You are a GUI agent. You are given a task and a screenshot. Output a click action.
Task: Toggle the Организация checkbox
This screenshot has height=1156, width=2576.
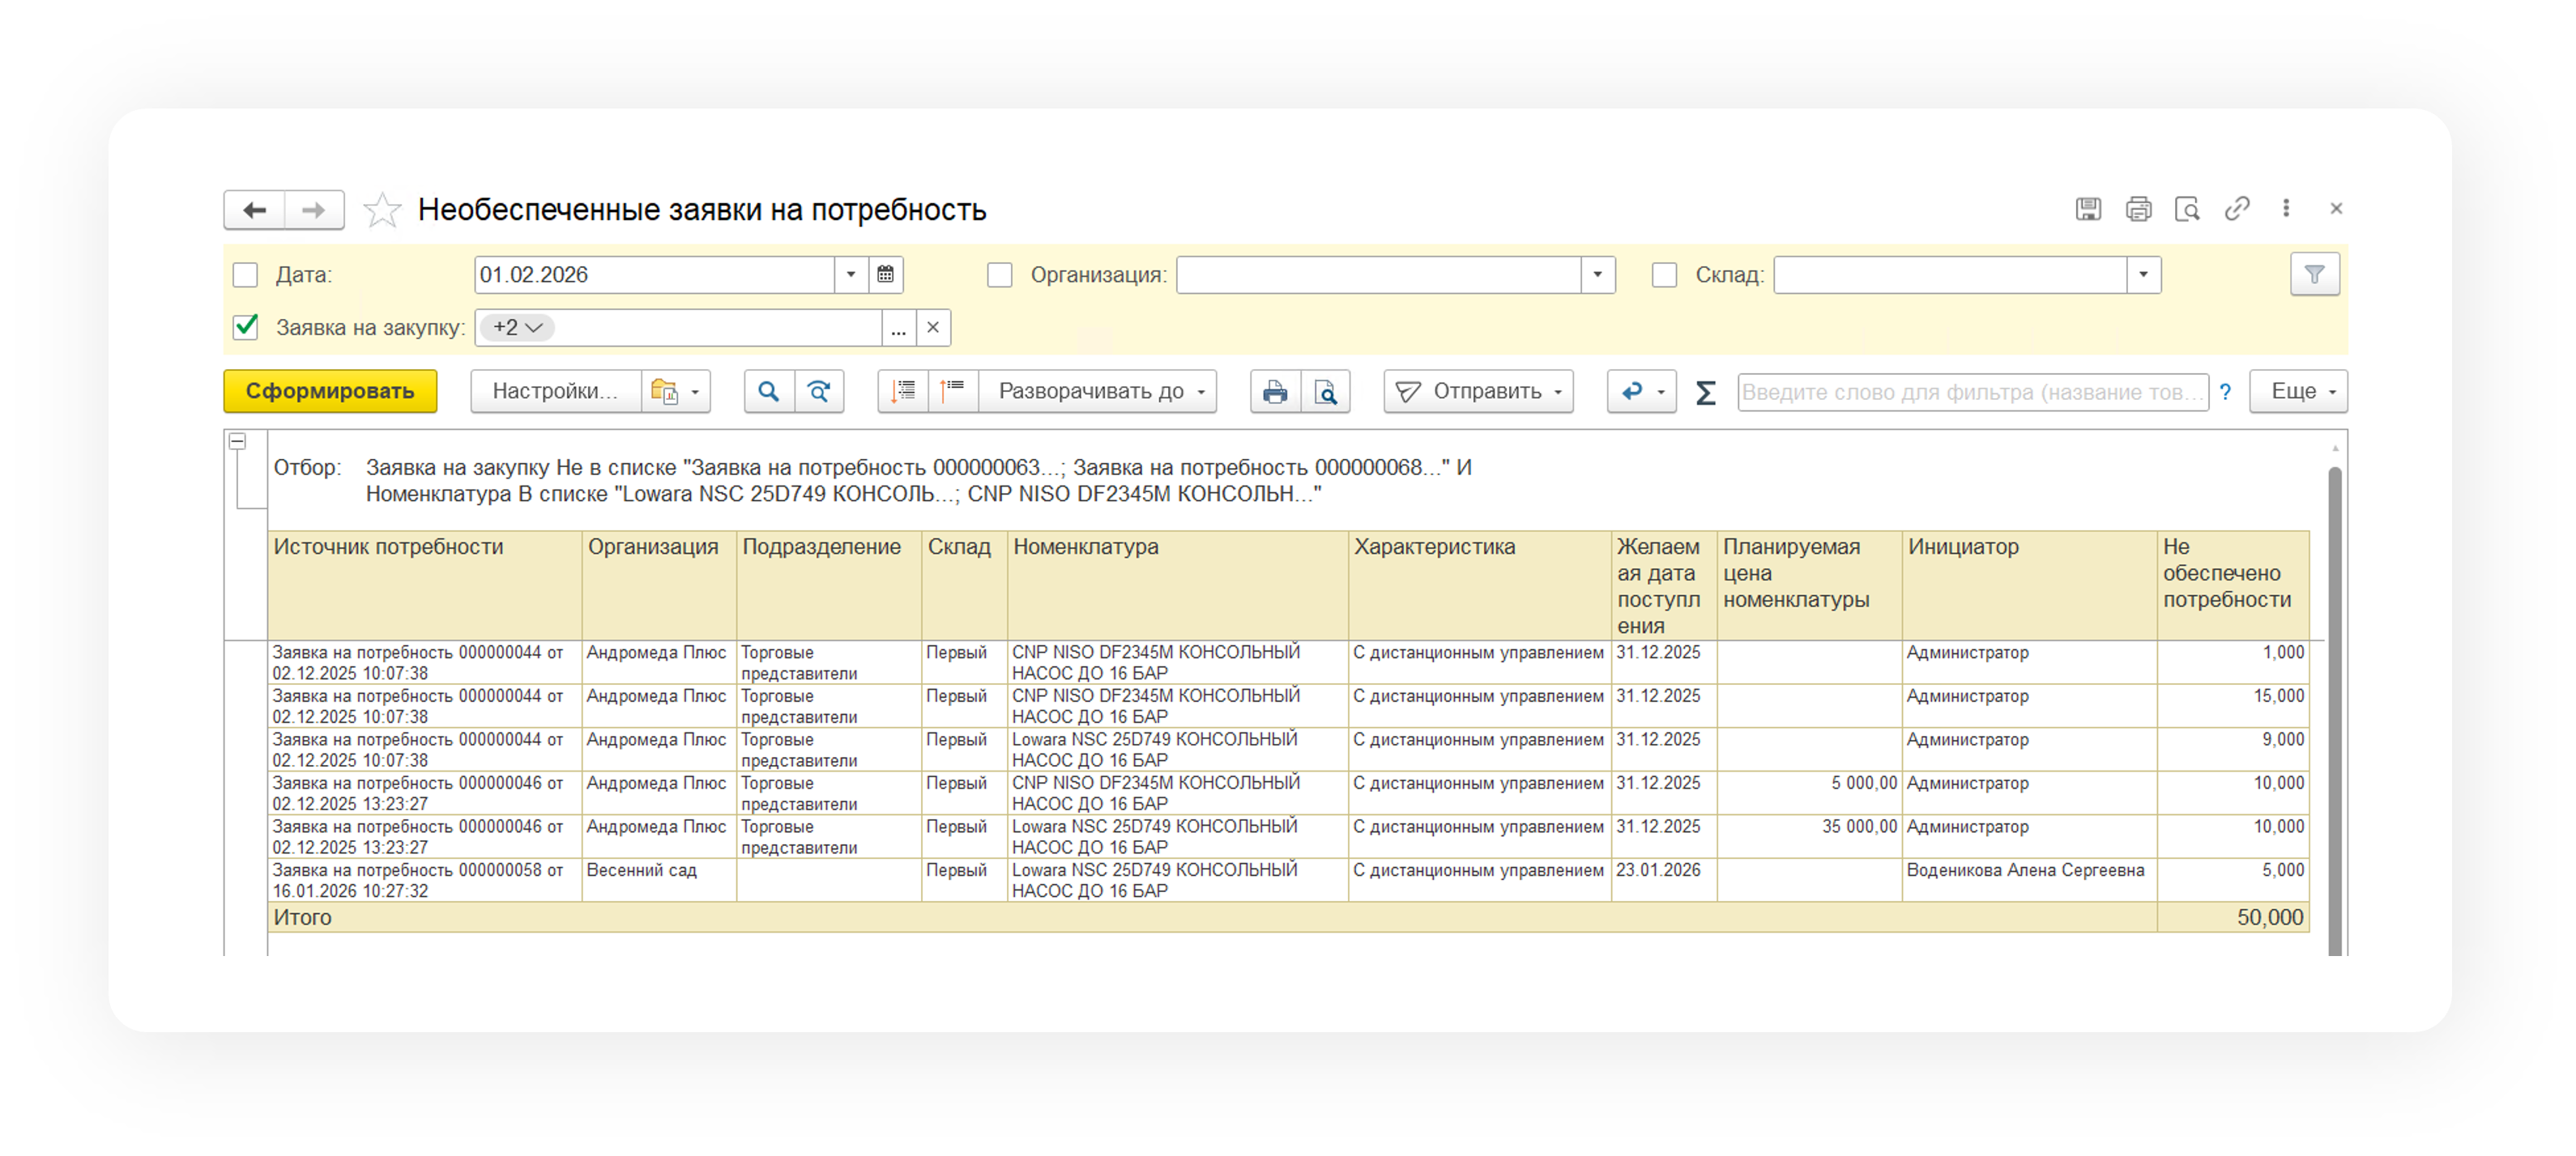(x=1000, y=274)
